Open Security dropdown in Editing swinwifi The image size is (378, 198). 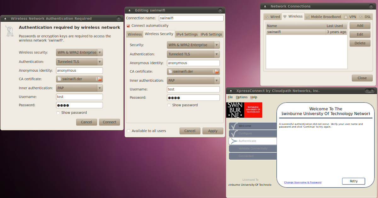click(x=193, y=45)
